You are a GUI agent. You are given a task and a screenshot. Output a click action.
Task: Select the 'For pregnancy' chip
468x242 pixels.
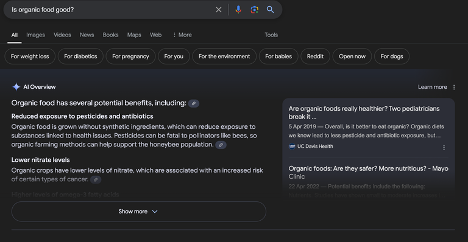pyautogui.click(x=130, y=57)
